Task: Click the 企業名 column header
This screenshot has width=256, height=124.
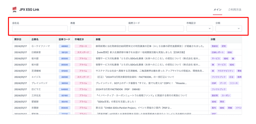Action: click(x=35, y=40)
